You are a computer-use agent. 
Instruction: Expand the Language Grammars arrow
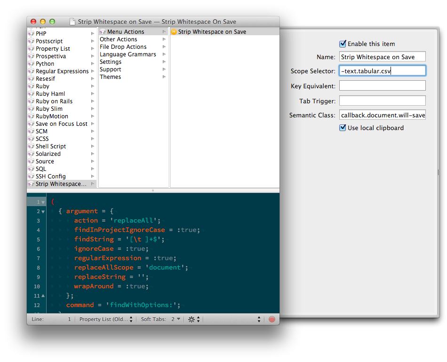[x=164, y=54]
